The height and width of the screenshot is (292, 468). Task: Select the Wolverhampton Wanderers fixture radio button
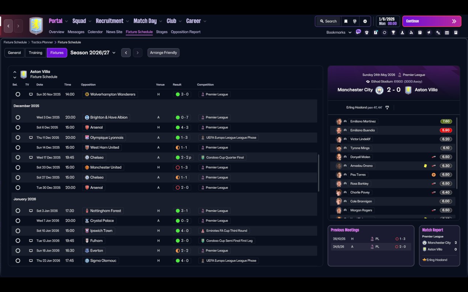pyautogui.click(x=18, y=94)
